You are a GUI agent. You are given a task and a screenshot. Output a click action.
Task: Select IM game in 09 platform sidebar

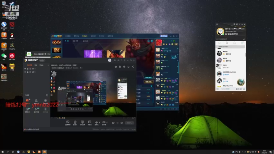click(57, 50)
